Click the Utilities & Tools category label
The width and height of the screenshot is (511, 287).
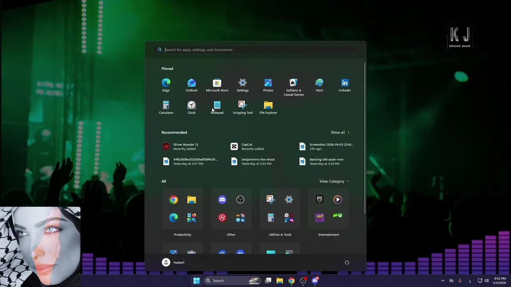click(280, 235)
